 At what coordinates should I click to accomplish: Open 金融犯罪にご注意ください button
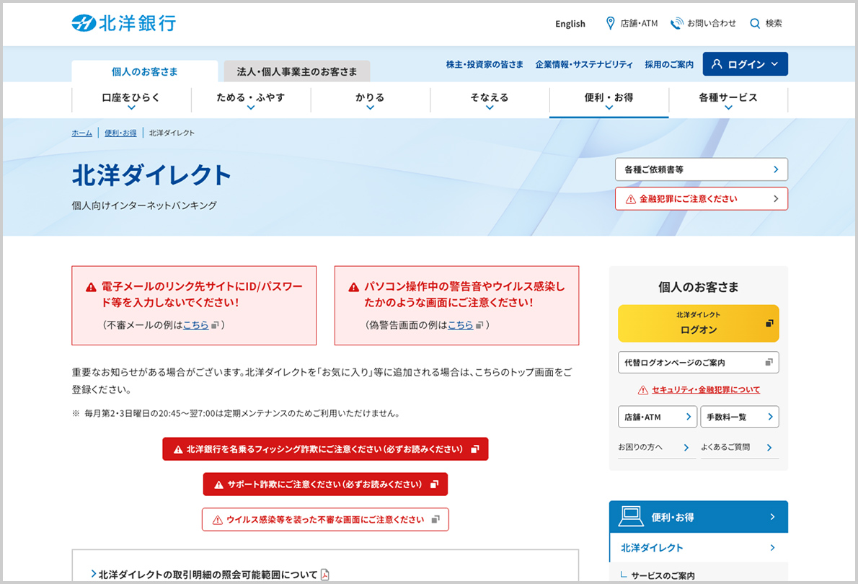tap(702, 199)
